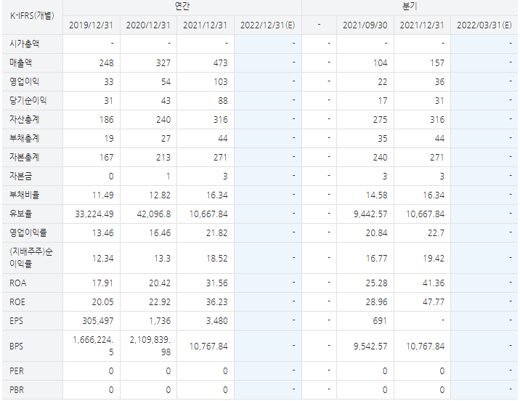Select the PER row label

coord(17,371)
